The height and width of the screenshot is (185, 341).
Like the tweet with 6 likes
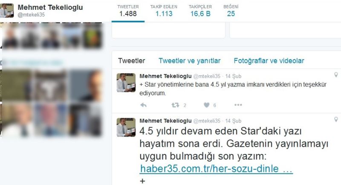tap(207, 105)
